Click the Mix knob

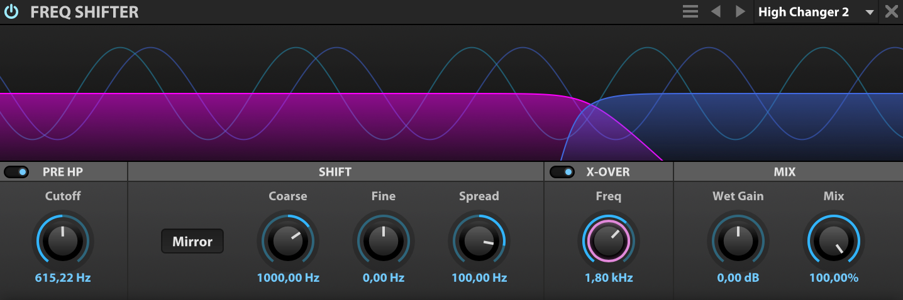point(834,240)
